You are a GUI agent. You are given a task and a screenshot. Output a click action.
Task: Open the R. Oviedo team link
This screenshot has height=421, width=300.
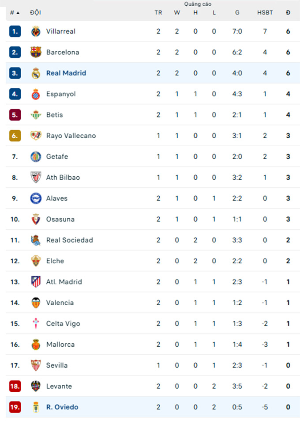(62, 407)
